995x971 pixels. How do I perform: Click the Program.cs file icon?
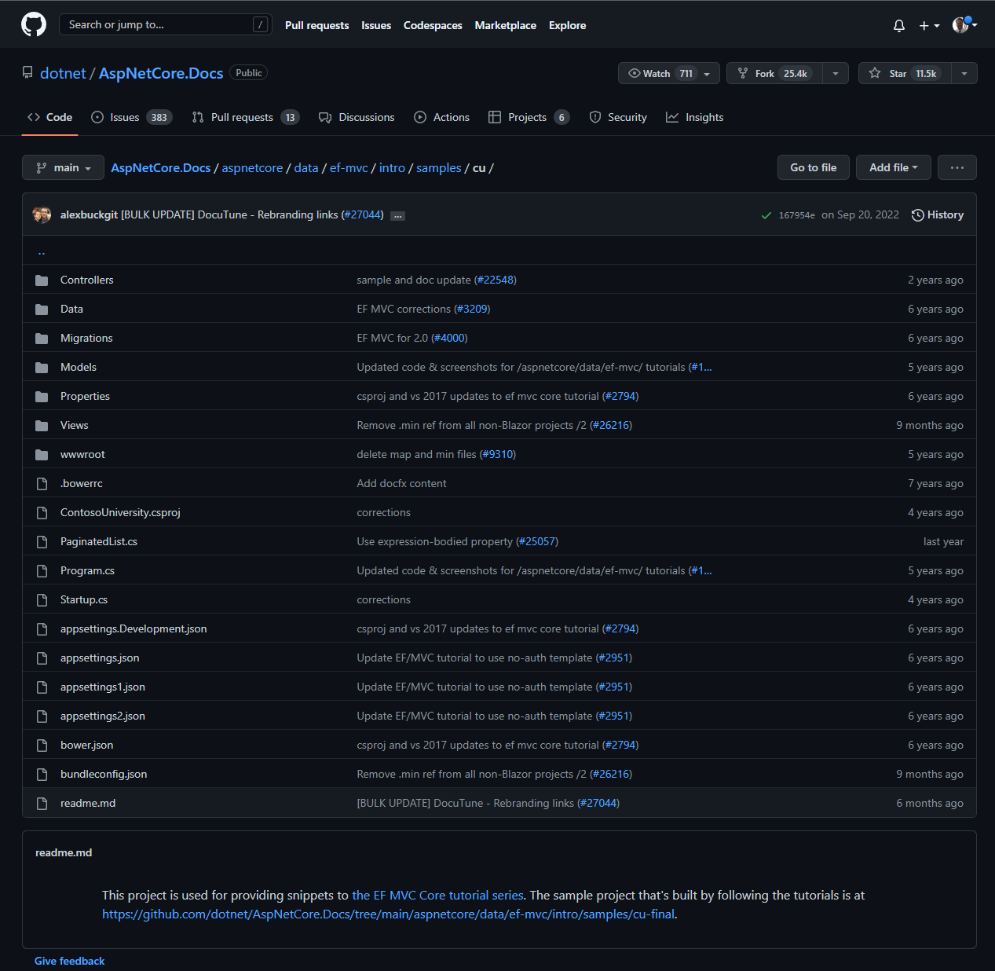(x=42, y=571)
